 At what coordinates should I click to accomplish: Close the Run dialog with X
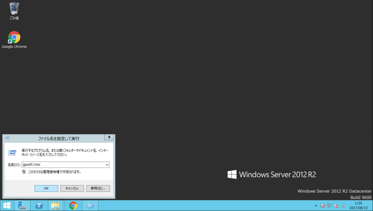[109, 137]
